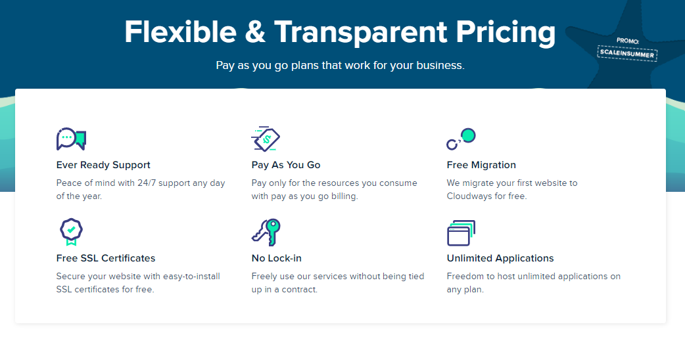Select the SCALEINSUMMER promo code box
The image size is (685, 339).
pos(627,54)
